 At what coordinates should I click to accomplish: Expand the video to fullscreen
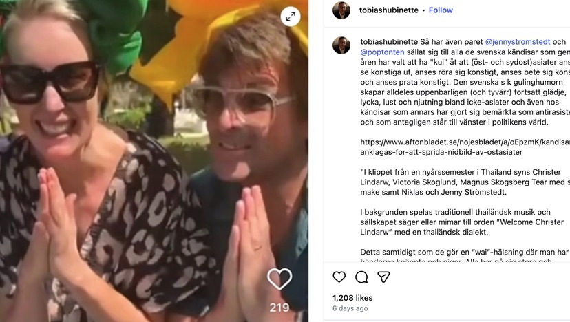291,17
